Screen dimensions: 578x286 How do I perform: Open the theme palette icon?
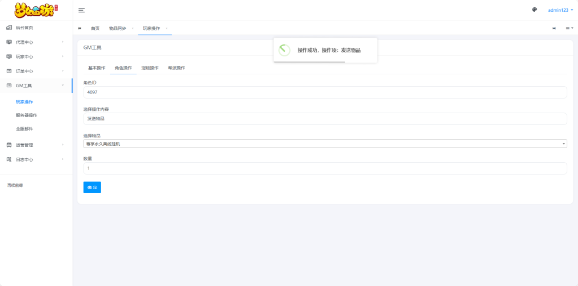point(535,10)
